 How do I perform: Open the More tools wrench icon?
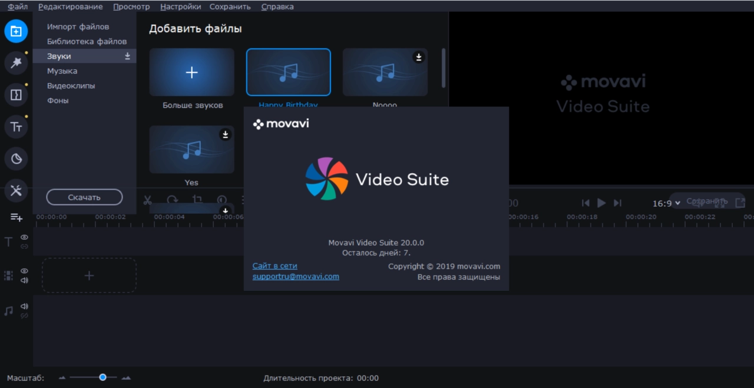[16, 190]
